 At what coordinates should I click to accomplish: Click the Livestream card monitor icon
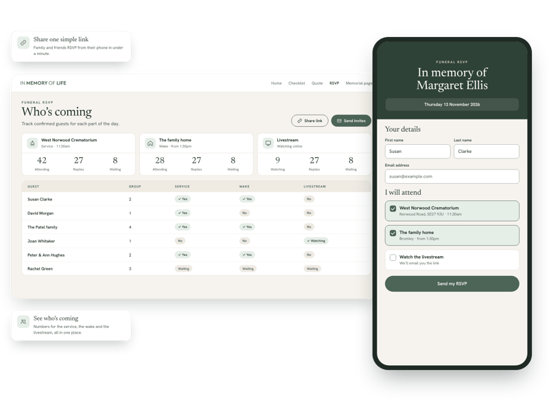[268, 143]
